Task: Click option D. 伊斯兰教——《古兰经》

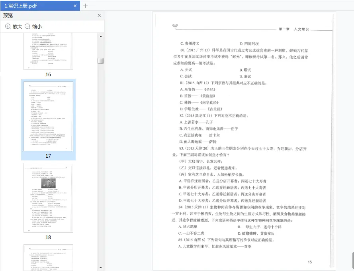Action: [x=201, y=109]
